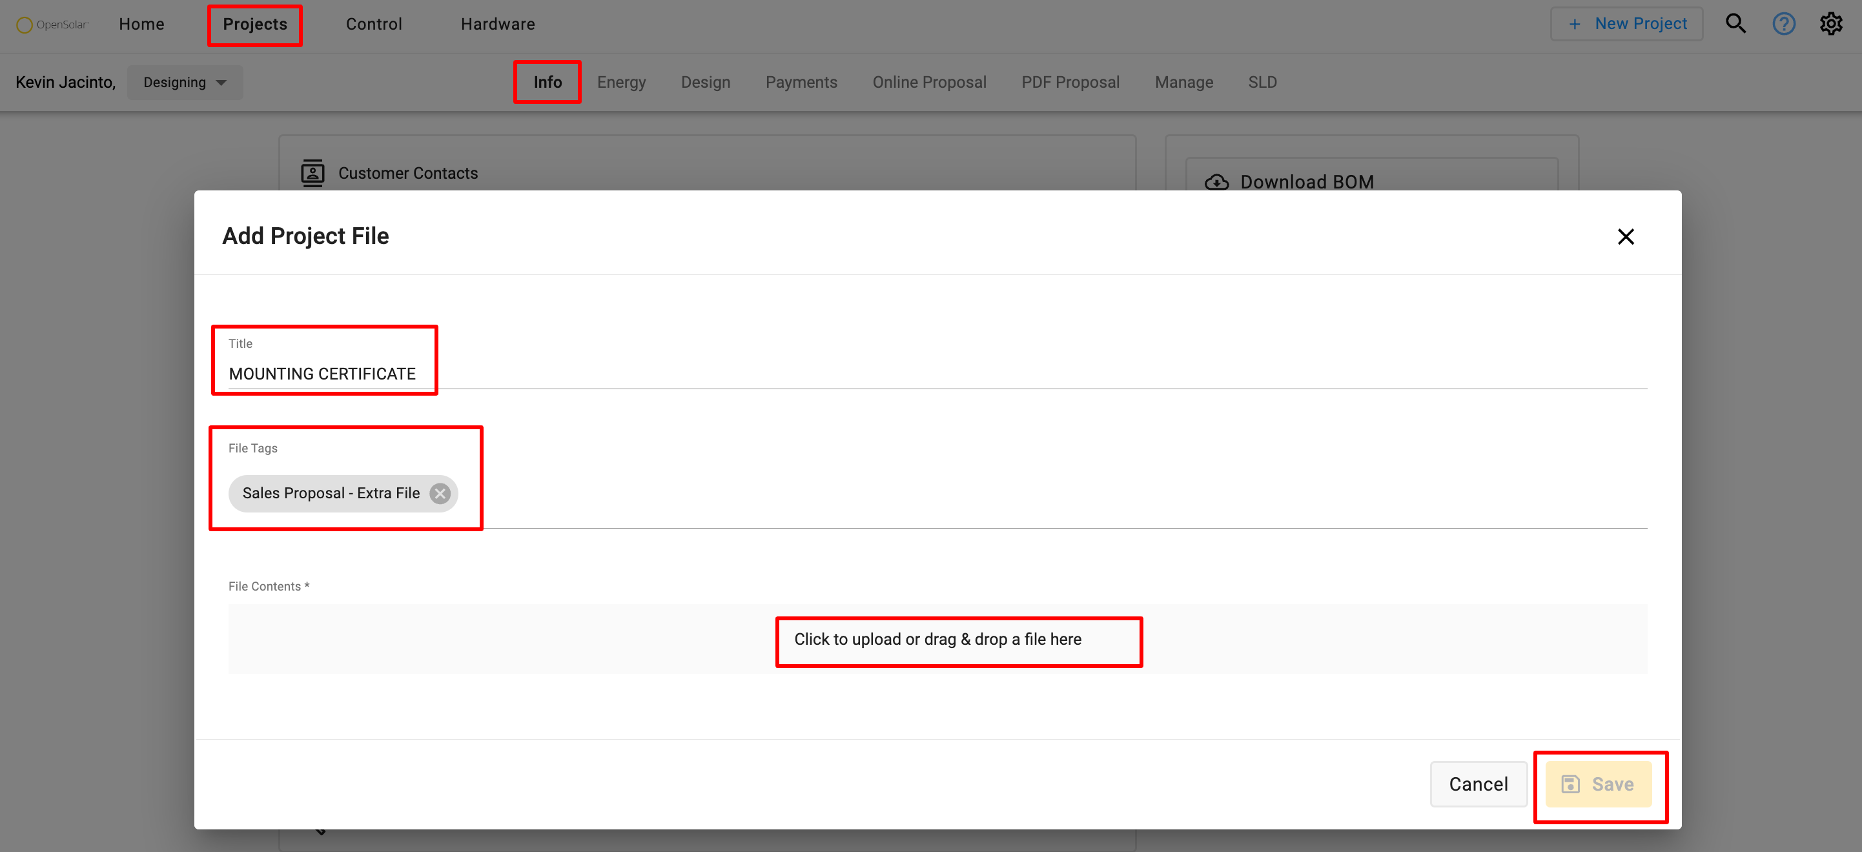Click the OpenSolar logo
This screenshot has width=1862, height=852.
coord(52,25)
